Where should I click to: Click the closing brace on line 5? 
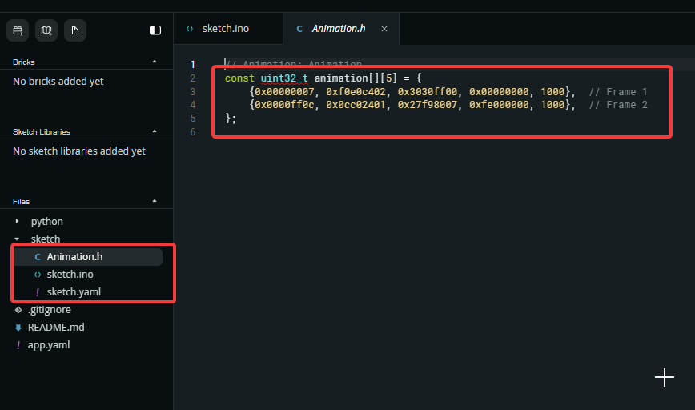(x=228, y=118)
